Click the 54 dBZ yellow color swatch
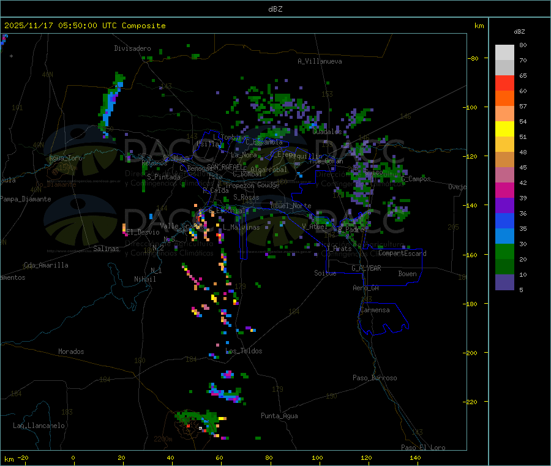The height and width of the screenshot is (466, 551). tap(504, 129)
